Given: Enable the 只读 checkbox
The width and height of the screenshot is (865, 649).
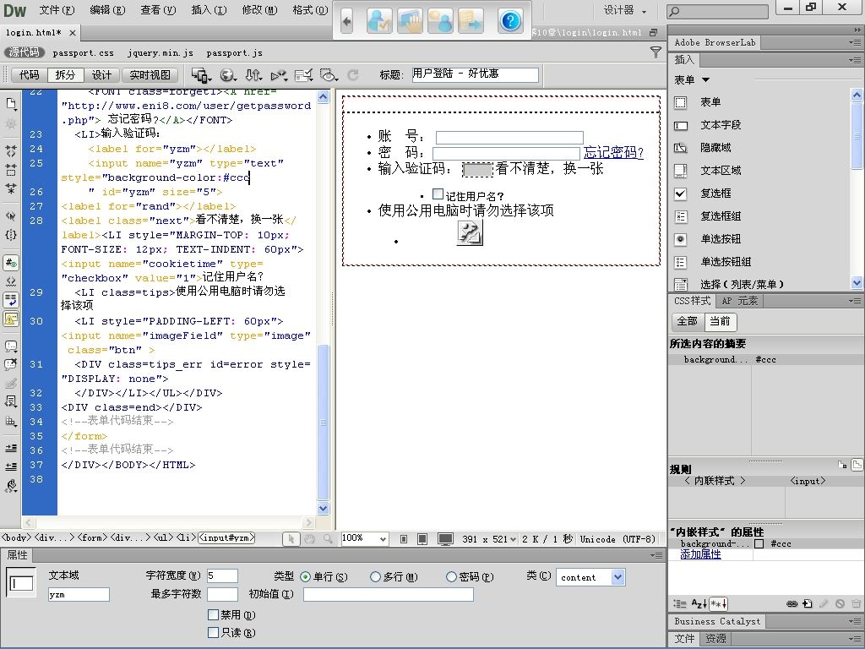Looking at the screenshot, I should [x=213, y=632].
